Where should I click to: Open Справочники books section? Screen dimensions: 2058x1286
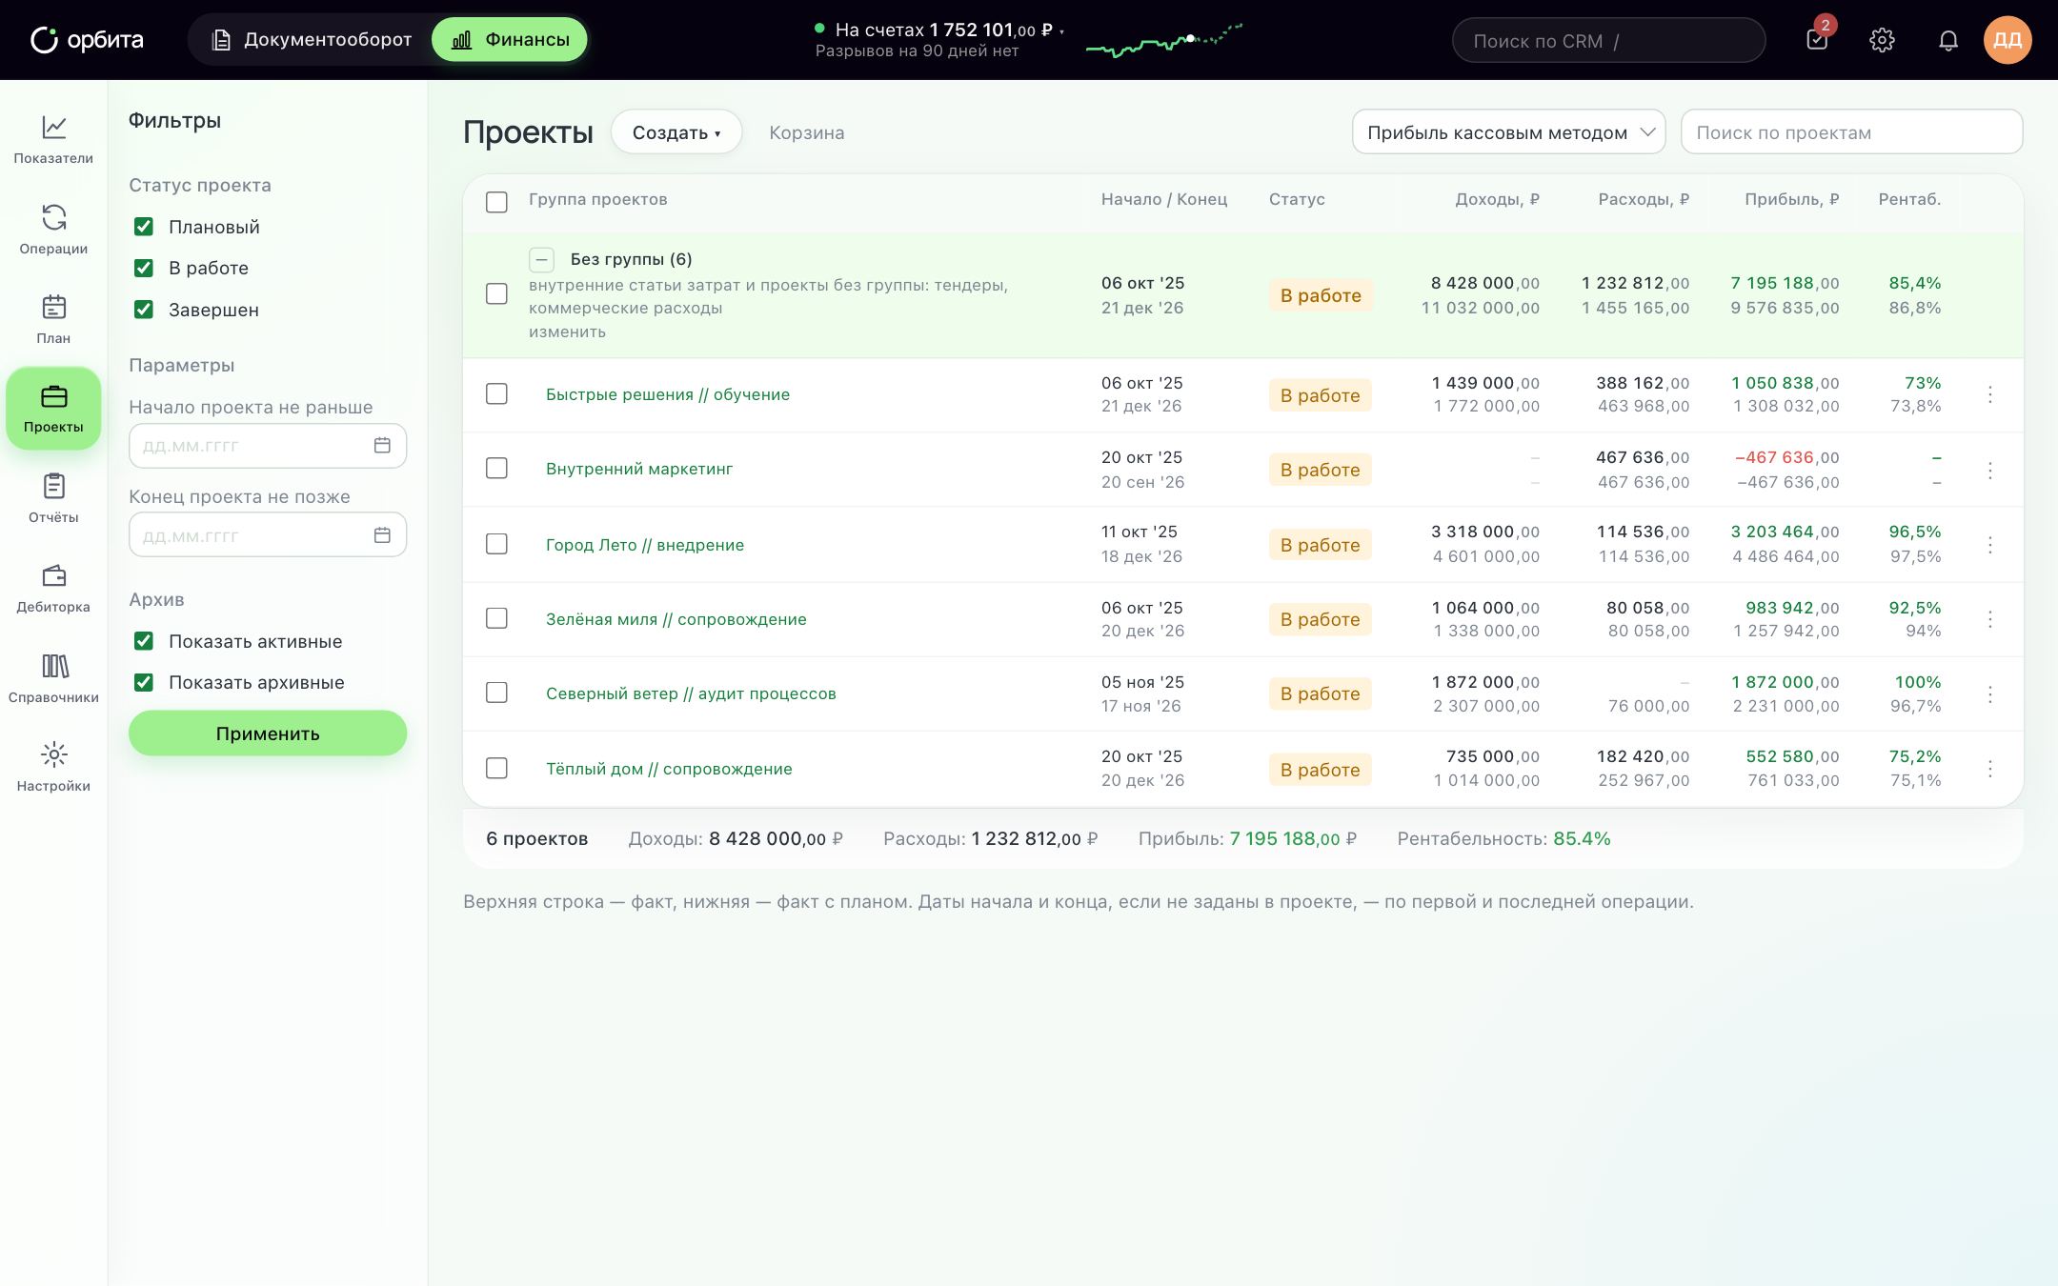(53, 678)
